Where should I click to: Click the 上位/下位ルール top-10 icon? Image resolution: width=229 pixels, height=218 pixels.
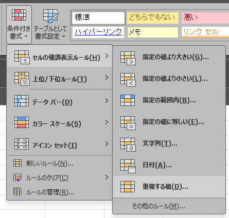point(22,79)
